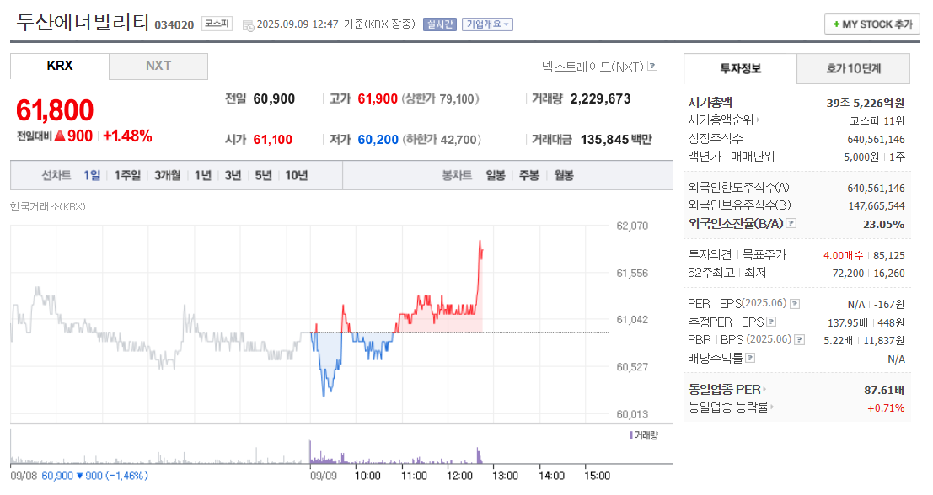Click the 두산에너빌리티 stock name
The width and height of the screenshot is (933, 495).
(x=82, y=22)
